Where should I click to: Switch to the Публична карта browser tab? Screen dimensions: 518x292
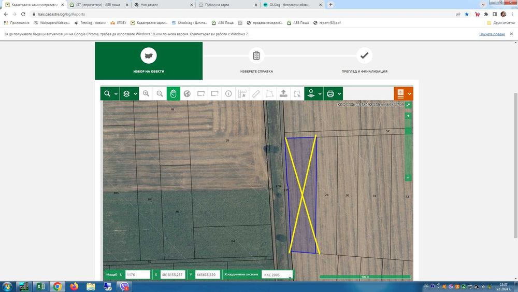(228, 5)
